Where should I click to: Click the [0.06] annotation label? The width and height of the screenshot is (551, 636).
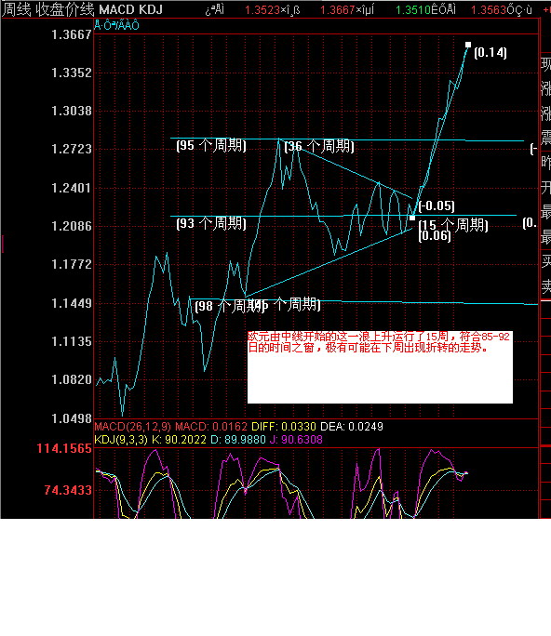point(435,235)
